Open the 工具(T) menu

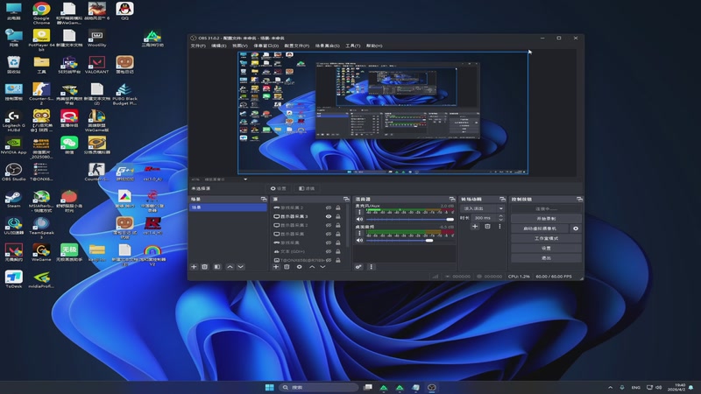point(353,46)
